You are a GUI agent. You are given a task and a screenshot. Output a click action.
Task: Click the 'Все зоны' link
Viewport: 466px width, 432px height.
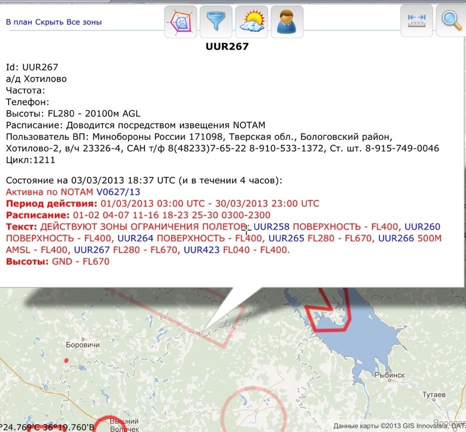(x=84, y=22)
